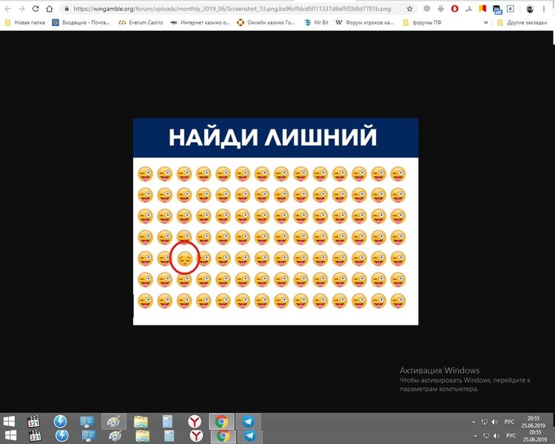Go to the home page icon
This screenshot has height=444, width=555.
(x=49, y=9)
